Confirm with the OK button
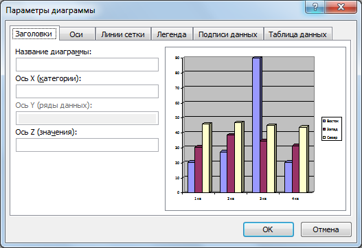The width and height of the screenshot is (362, 248). tap(269, 229)
